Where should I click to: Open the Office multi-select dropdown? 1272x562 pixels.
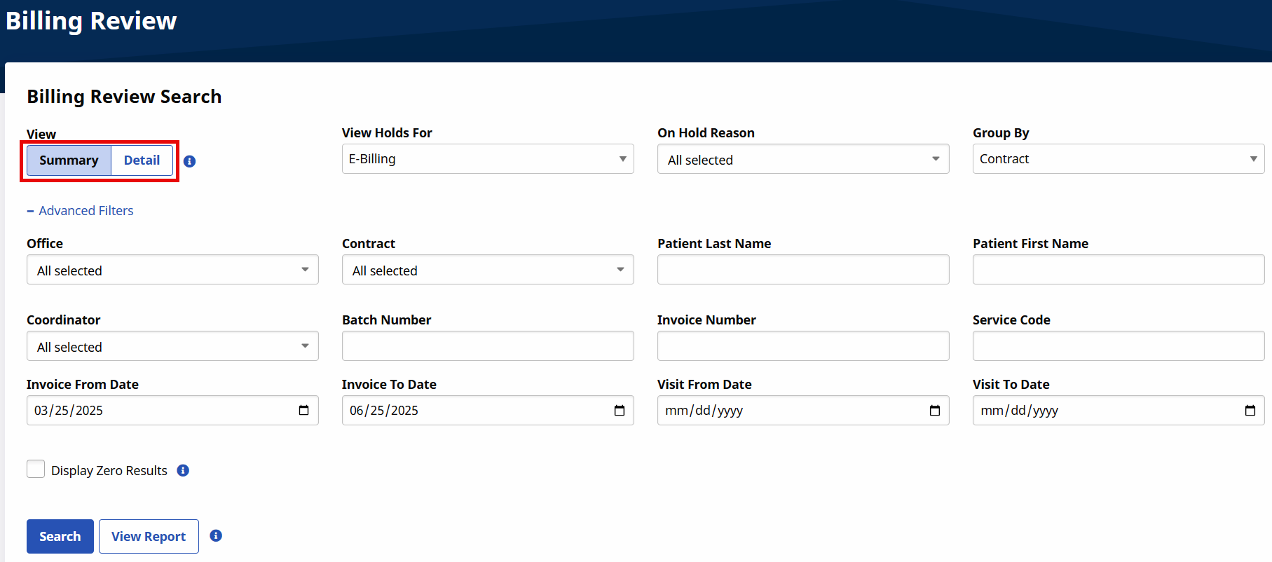172,270
